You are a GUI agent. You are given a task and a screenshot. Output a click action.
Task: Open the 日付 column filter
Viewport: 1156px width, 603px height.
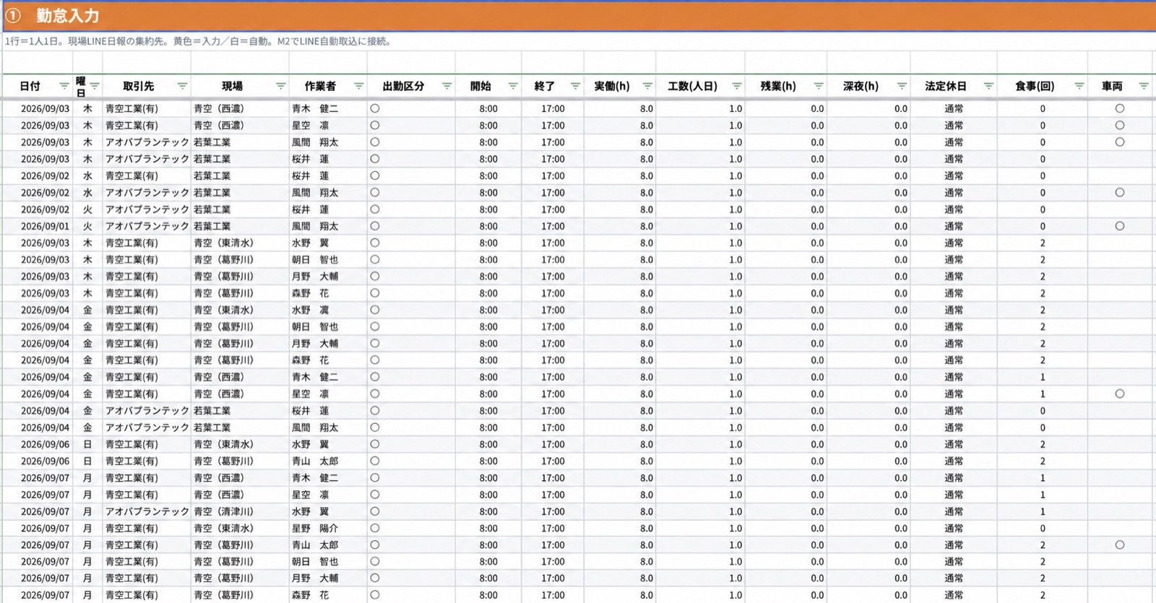click(x=64, y=86)
